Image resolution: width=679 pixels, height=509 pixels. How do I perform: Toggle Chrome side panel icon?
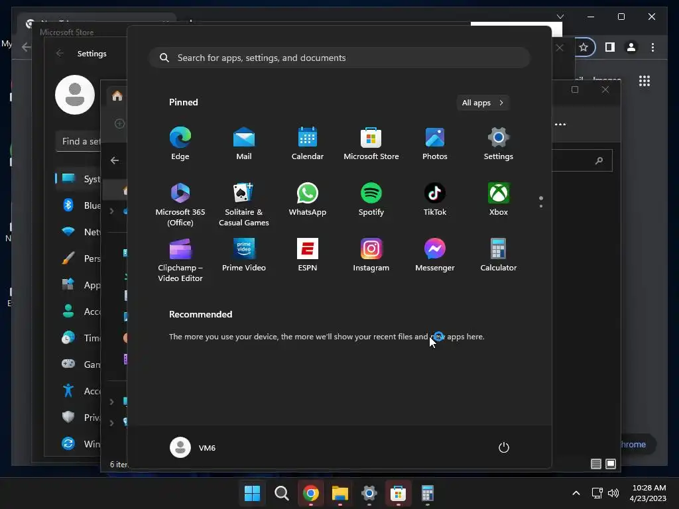(x=610, y=47)
